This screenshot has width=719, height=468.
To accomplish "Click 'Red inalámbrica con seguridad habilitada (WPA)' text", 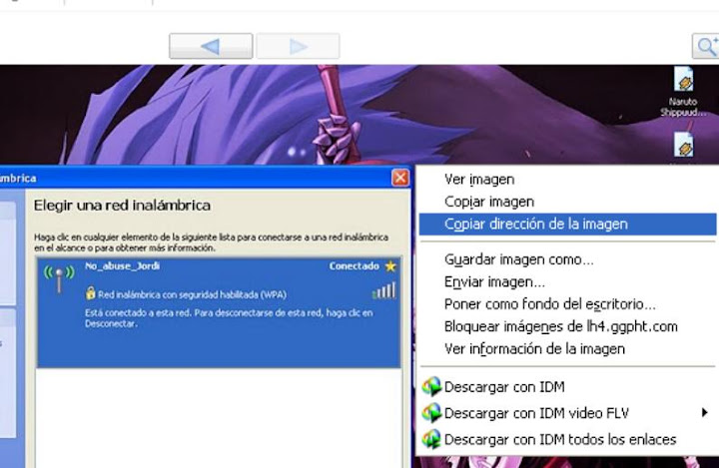I will pyautogui.click(x=192, y=294).
